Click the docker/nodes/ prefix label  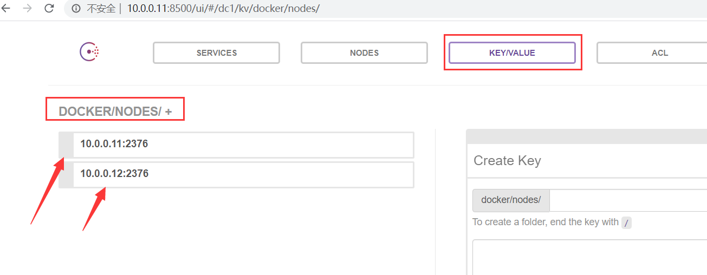511,200
